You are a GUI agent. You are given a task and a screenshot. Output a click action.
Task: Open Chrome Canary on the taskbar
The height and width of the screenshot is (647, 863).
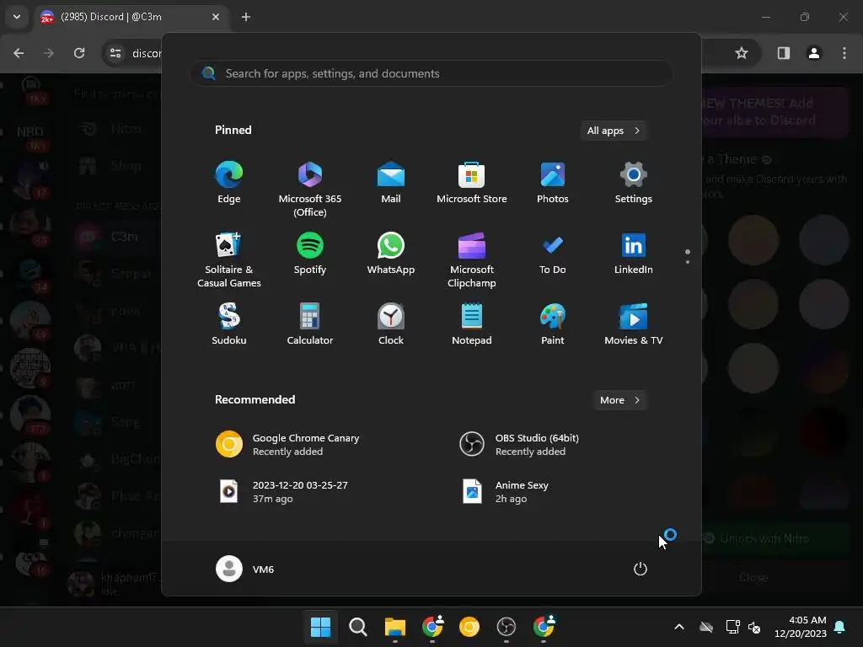pos(469,627)
